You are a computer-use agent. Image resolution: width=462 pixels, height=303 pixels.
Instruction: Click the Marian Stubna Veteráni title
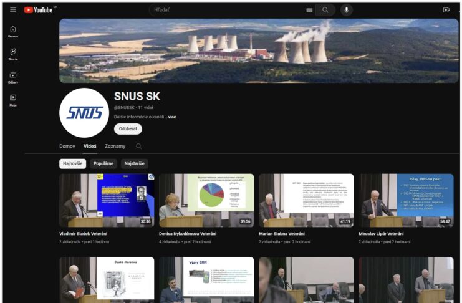pos(282,234)
